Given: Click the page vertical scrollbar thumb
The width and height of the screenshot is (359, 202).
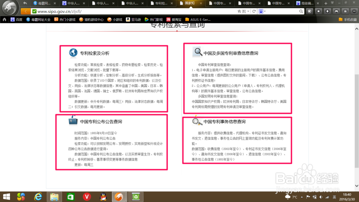Looking at the screenshot, I should pyautogui.click(x=356, y=121).
